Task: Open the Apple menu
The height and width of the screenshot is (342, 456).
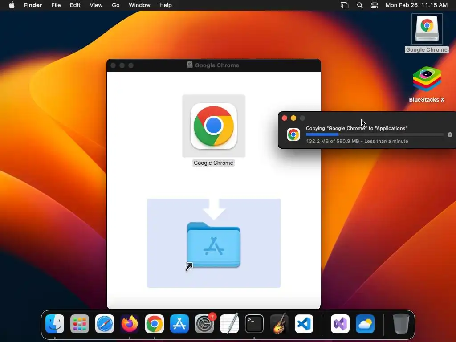Action: (12, 5)
